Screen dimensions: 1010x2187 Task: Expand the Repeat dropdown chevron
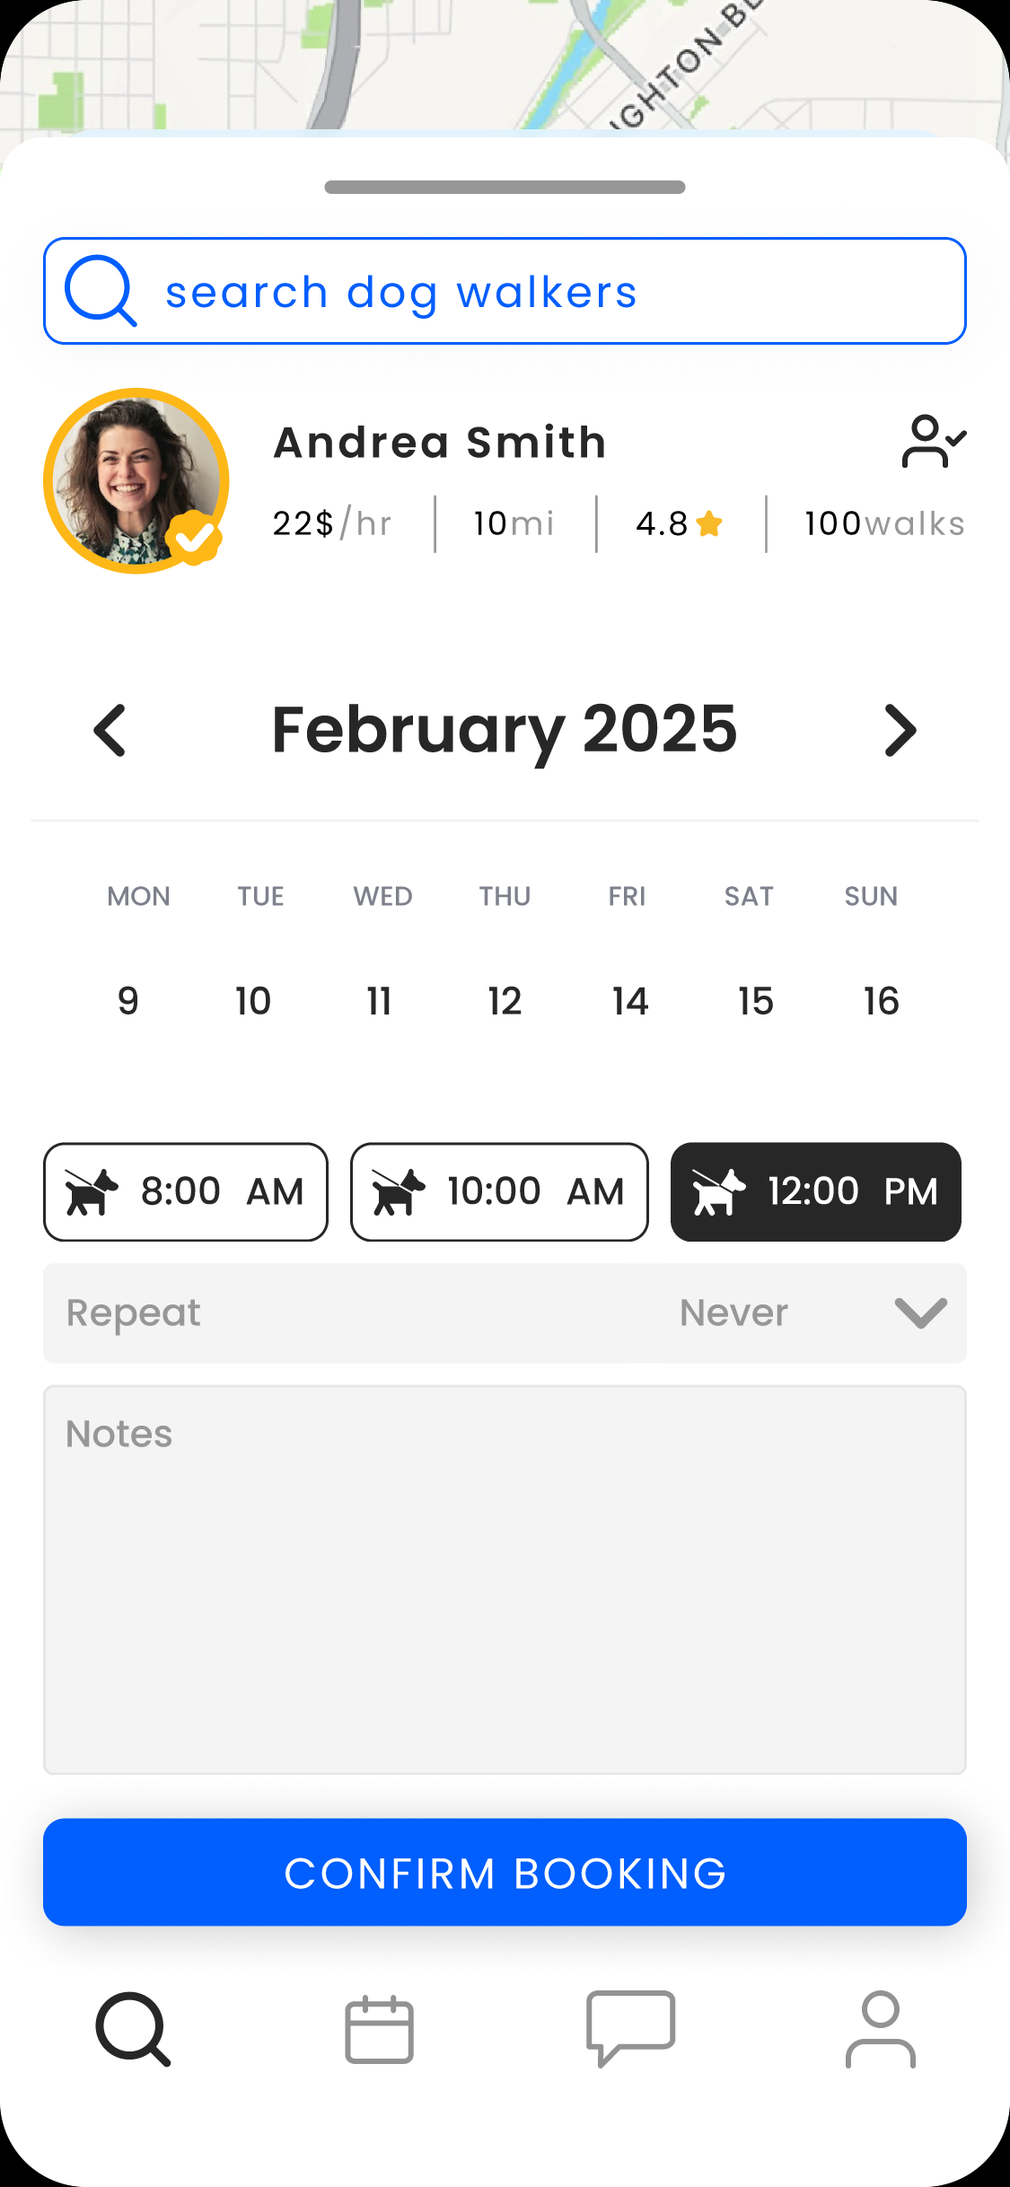point(921,1313)
